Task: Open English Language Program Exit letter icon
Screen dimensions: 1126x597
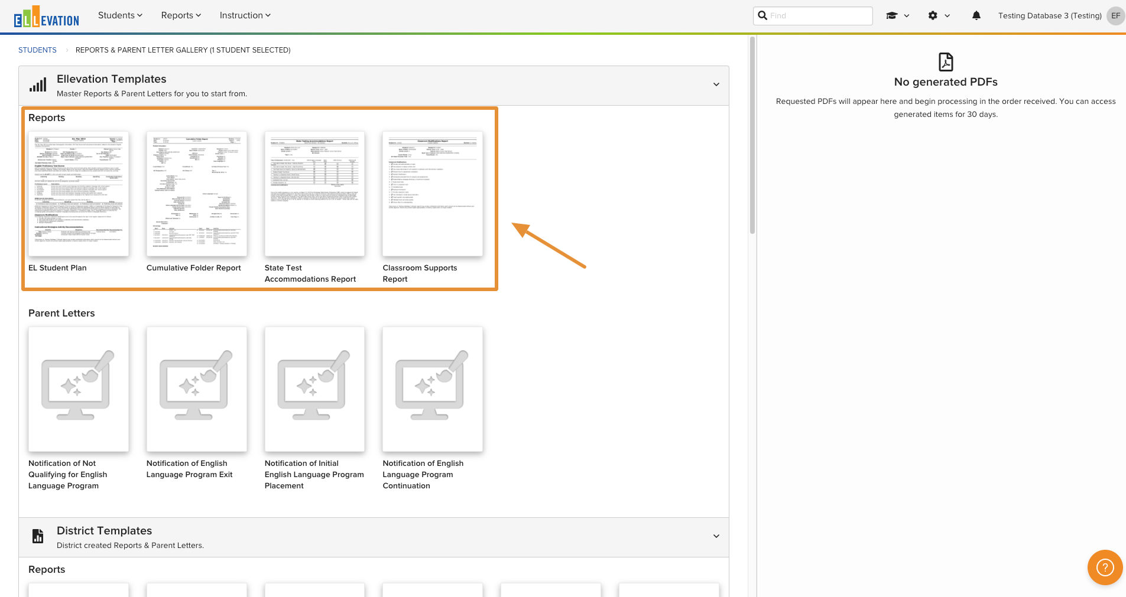Action: (x=197, y=389)
